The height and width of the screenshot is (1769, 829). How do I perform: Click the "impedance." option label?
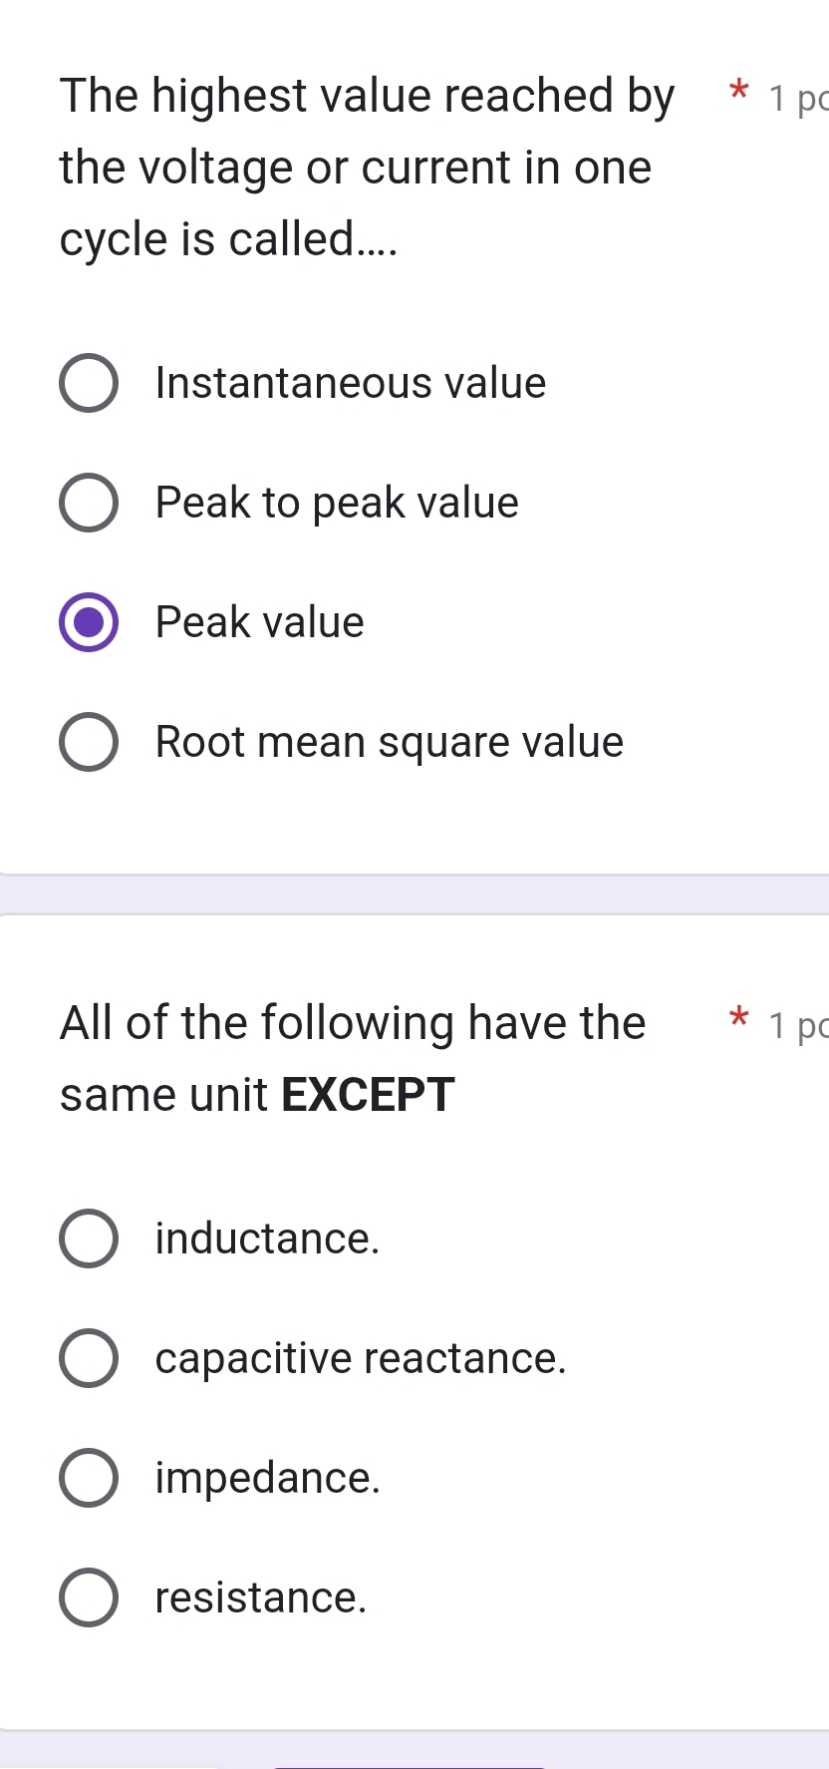pyautogui.click(x=267, y=1478)
